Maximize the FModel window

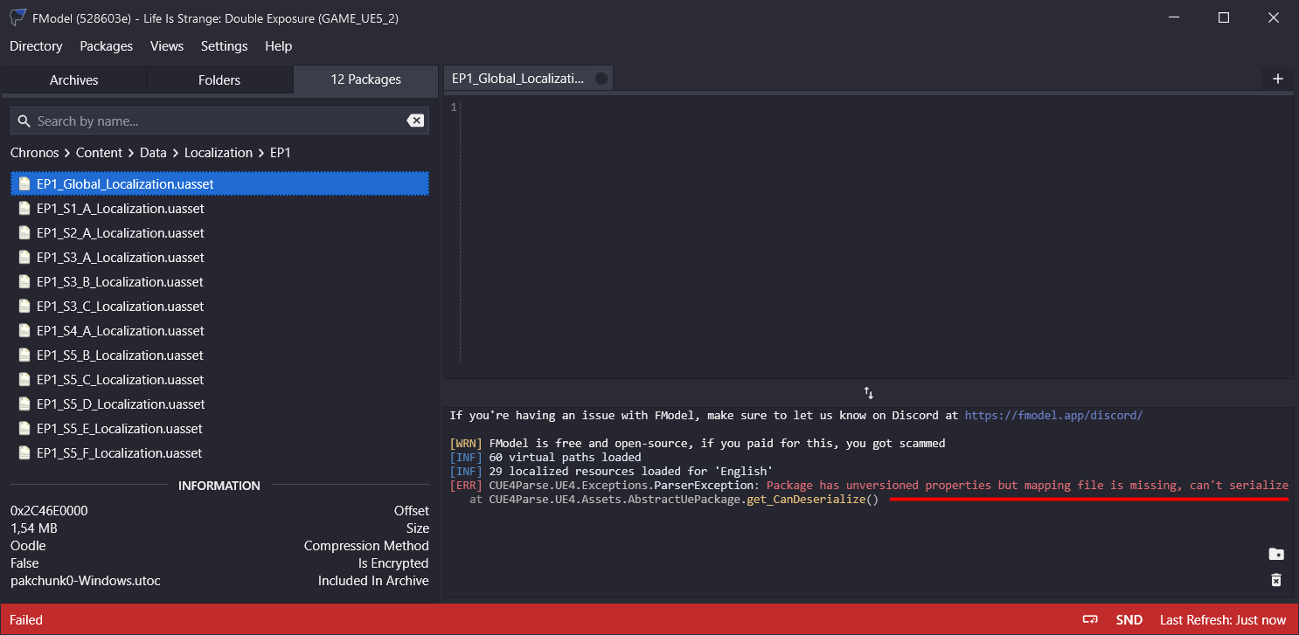(x=1224, y=17)
